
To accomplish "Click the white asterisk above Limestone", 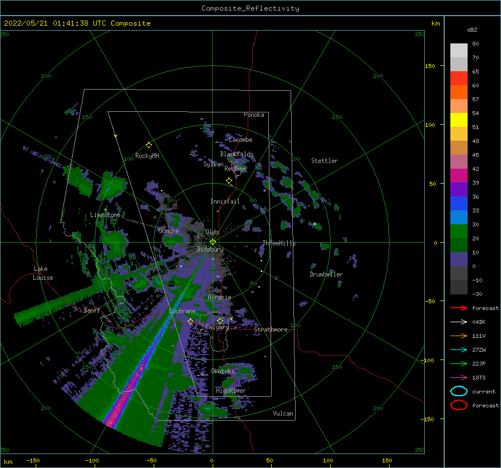I will 106,210.
